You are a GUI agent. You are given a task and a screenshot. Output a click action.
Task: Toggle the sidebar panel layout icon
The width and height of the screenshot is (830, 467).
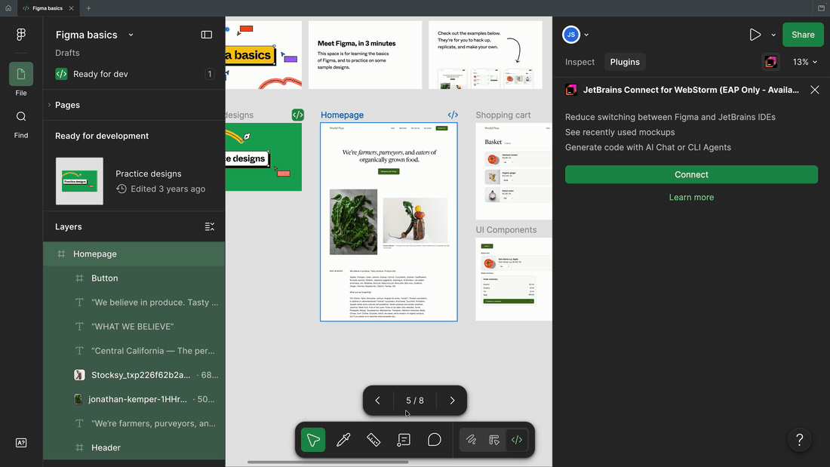207,35
